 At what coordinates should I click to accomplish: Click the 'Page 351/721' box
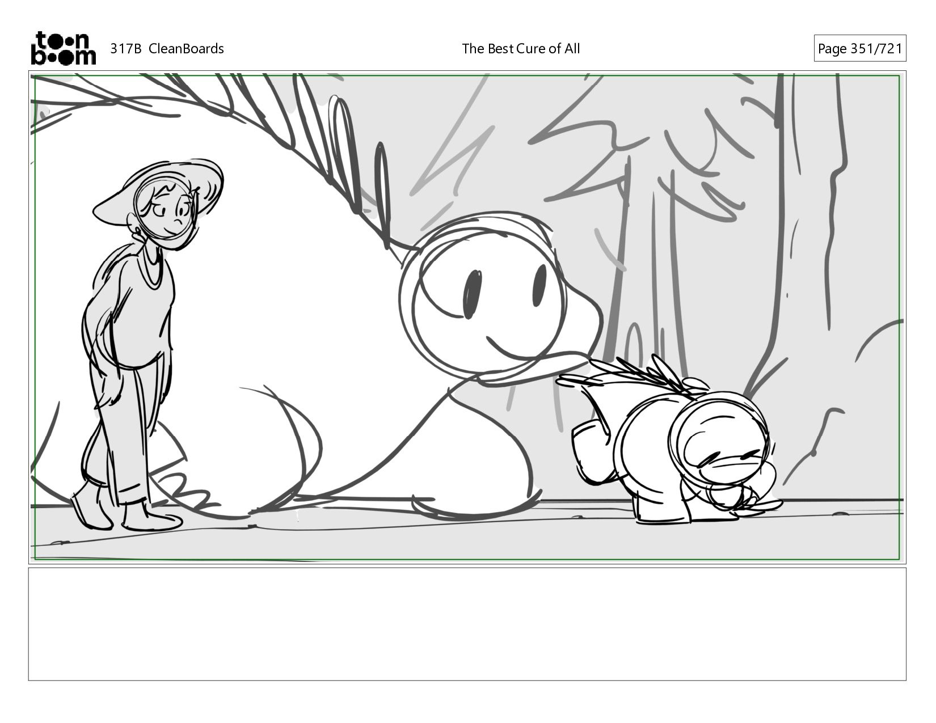point(859,49)
